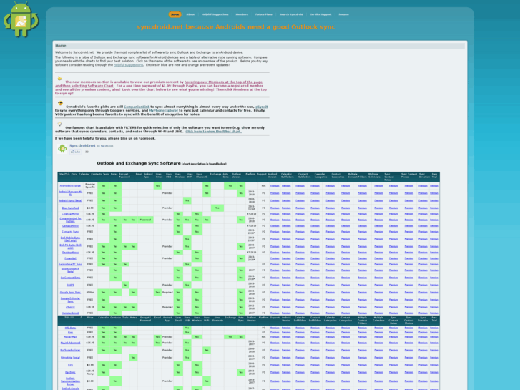This screenshot has height=390, width=520.
Task: Click the Facebook Like button
Action: tap(76, 152)
